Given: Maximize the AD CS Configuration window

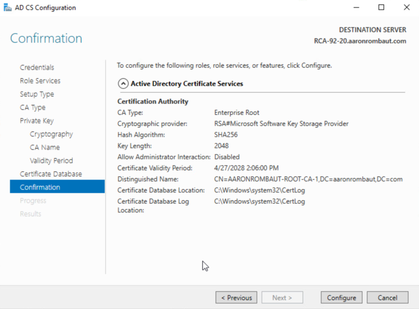Looking at the screenshot, I should (x=381, y=7).
